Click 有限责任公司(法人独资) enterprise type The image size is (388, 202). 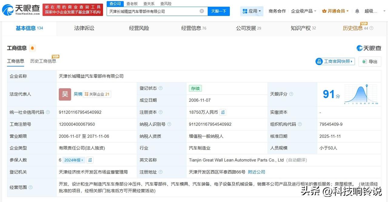tap(82, 148)
